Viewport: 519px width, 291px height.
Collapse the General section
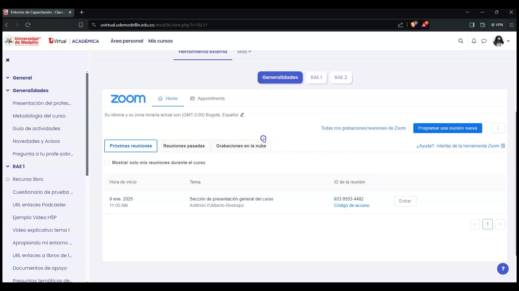[x=8, y=78]
